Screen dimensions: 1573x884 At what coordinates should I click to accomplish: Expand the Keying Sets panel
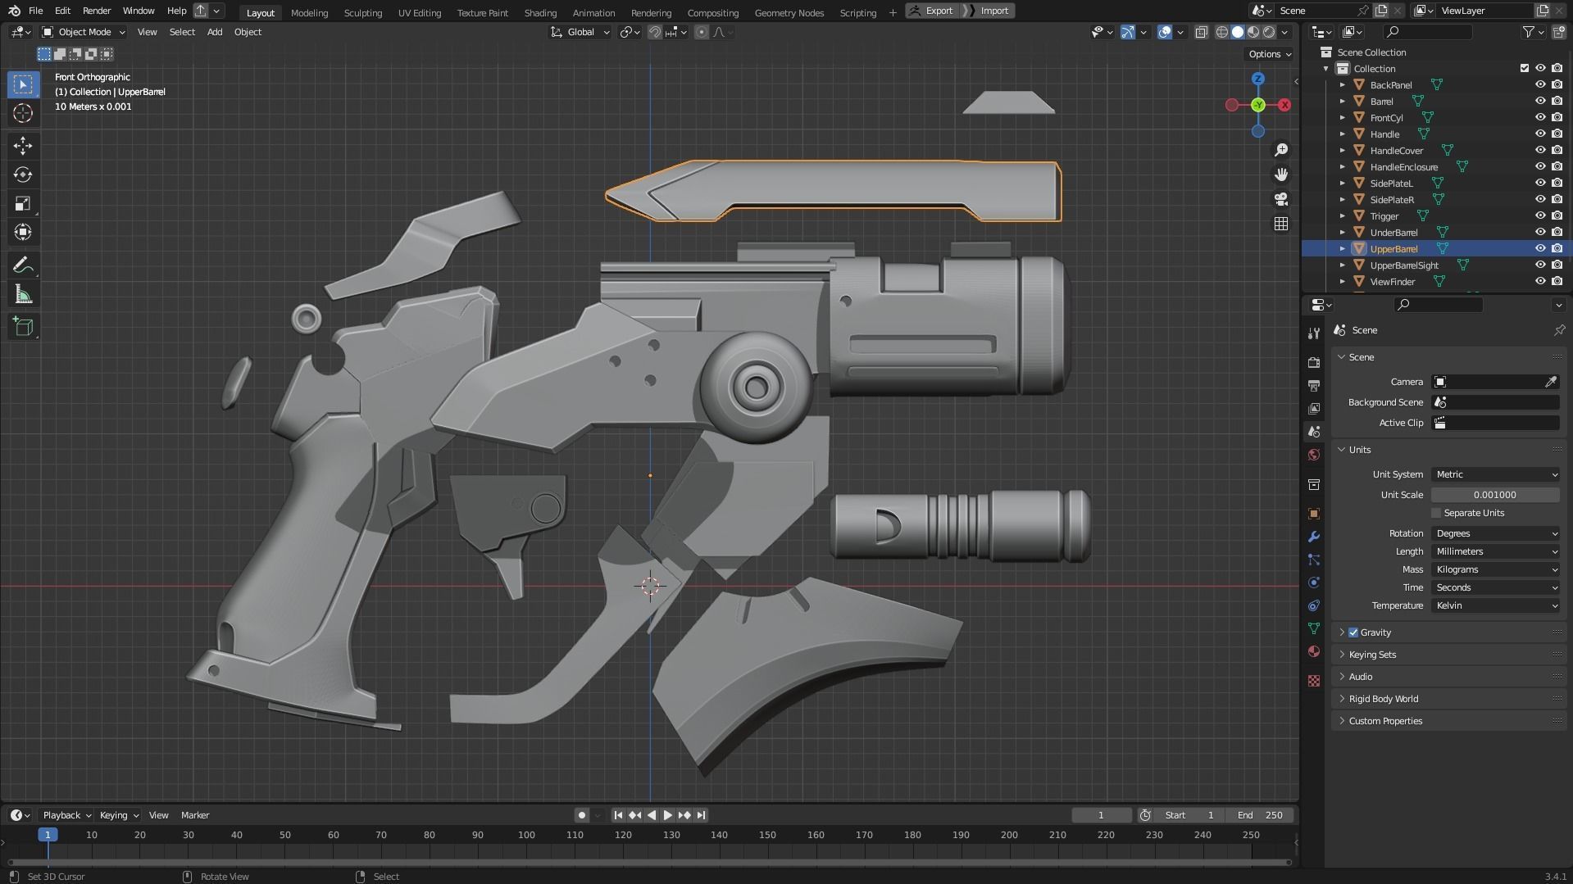(1372, 655)
